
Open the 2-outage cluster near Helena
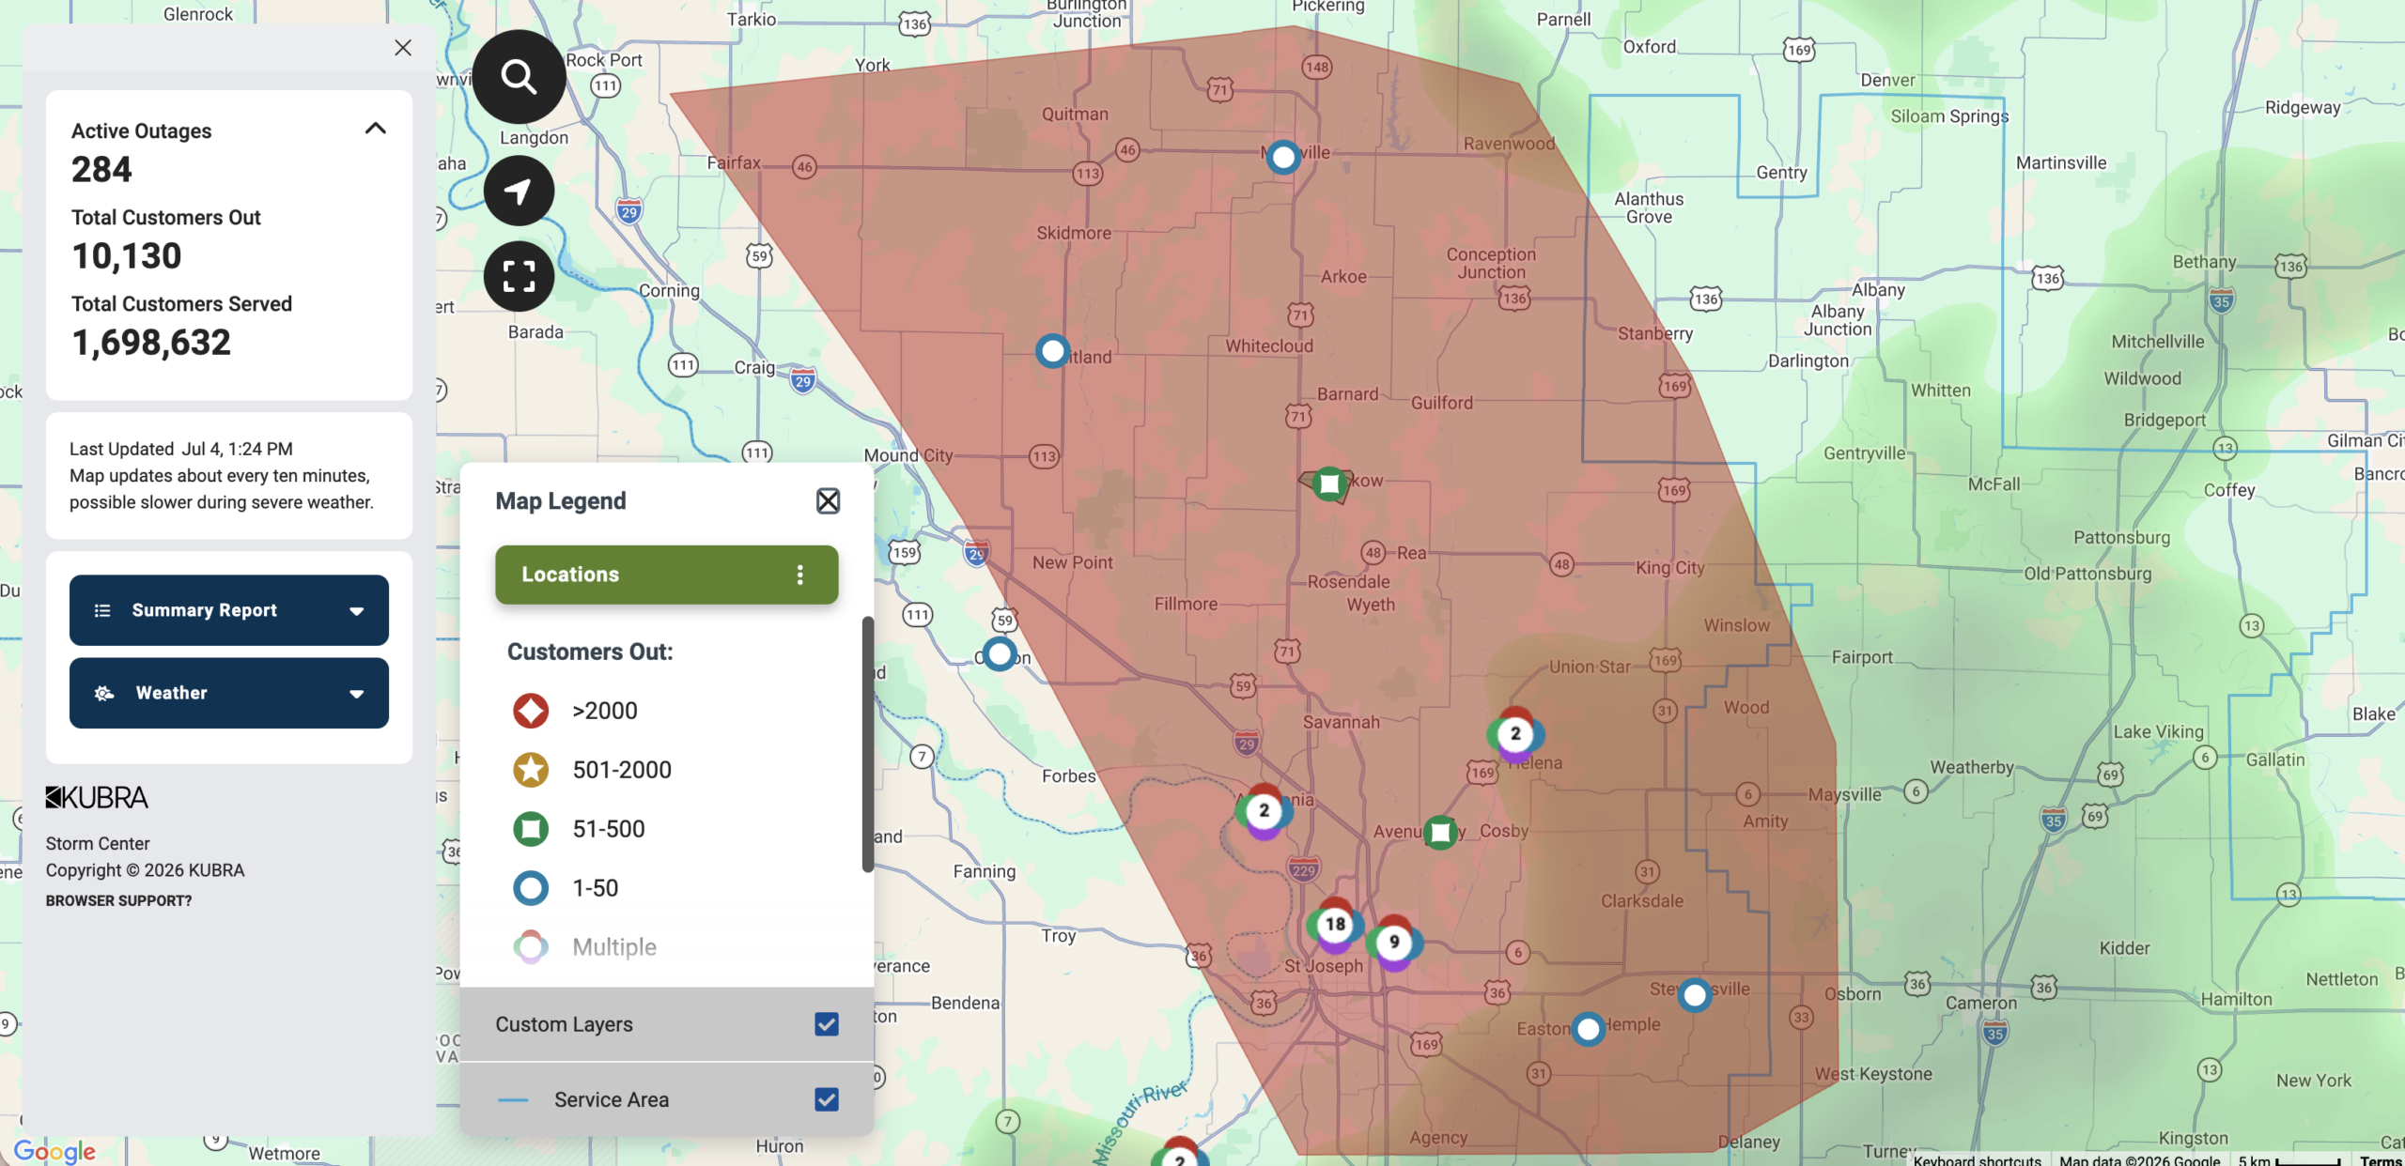click(1515, 734)
